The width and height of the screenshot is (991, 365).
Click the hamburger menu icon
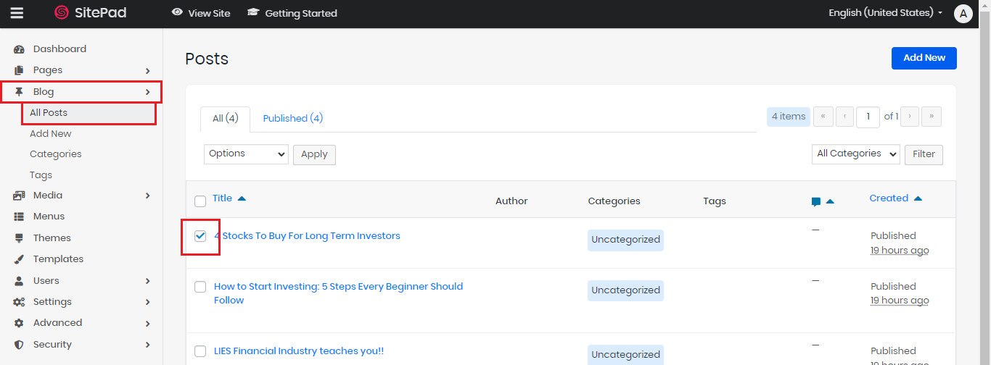click(x=17, y=13)
